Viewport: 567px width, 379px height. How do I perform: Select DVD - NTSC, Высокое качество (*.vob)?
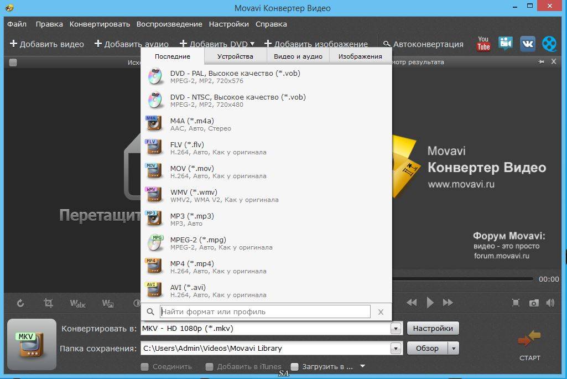point(266,100)
